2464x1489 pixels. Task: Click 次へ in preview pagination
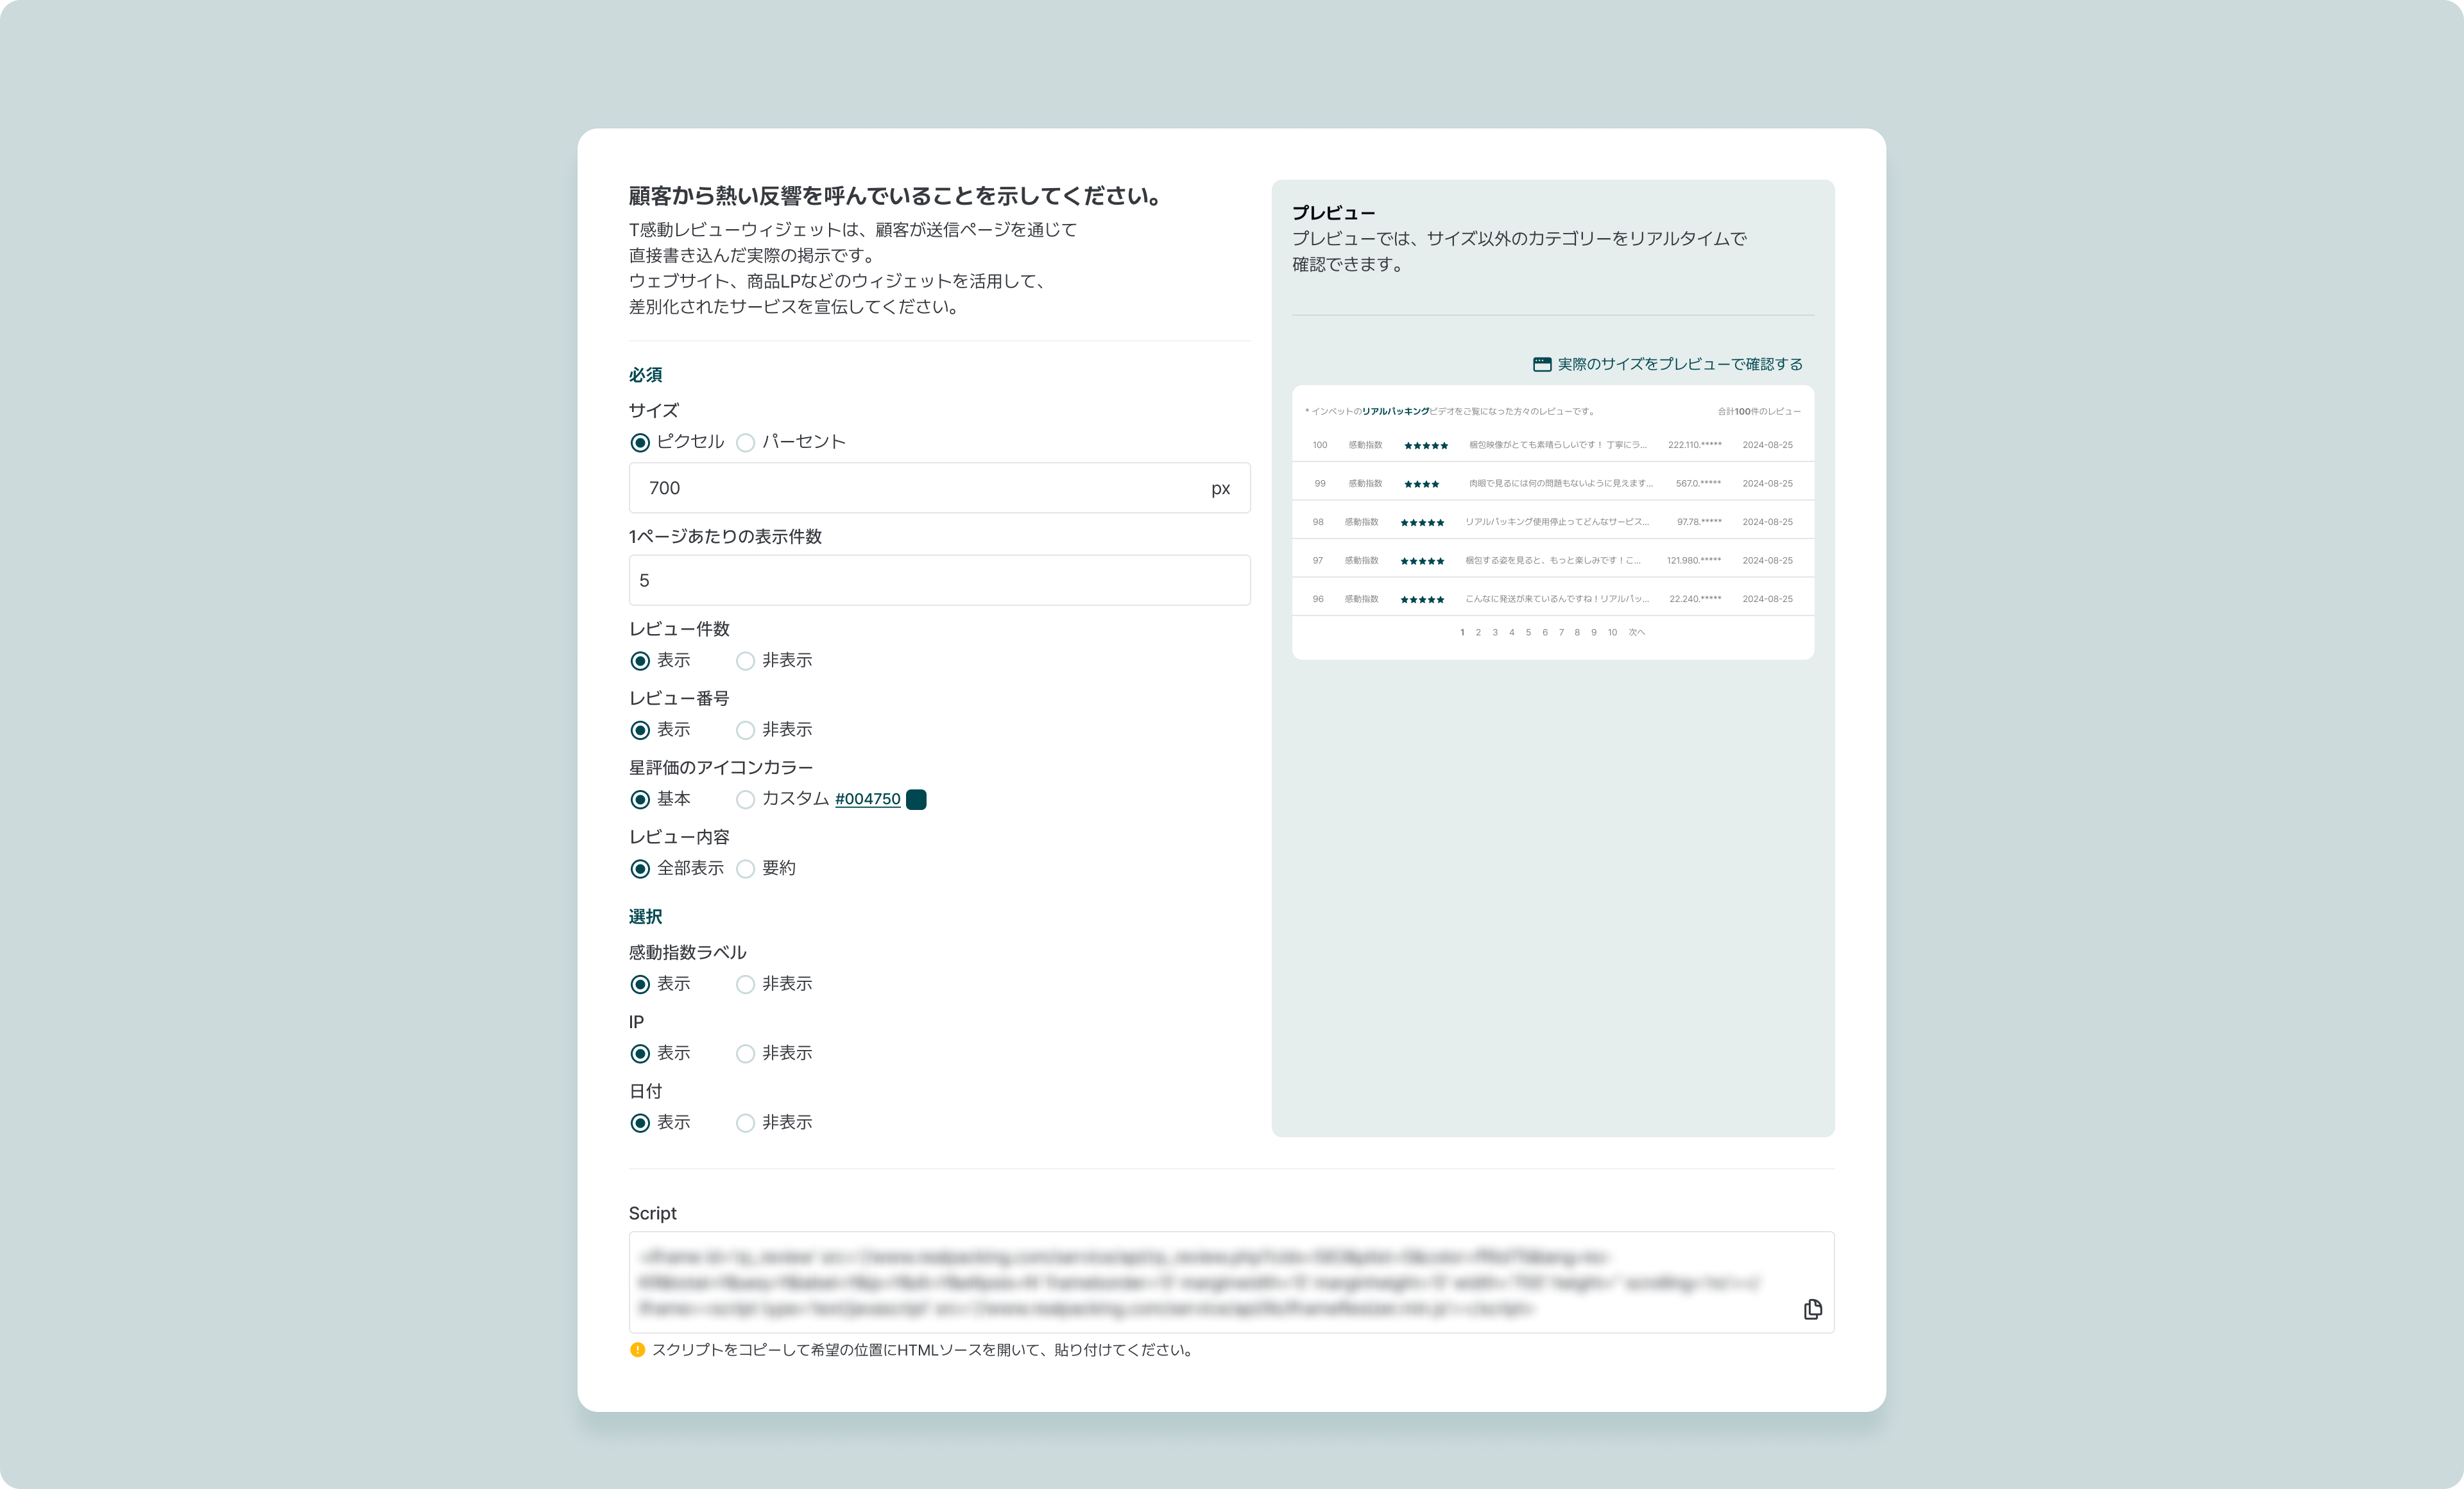(1636, 632)
